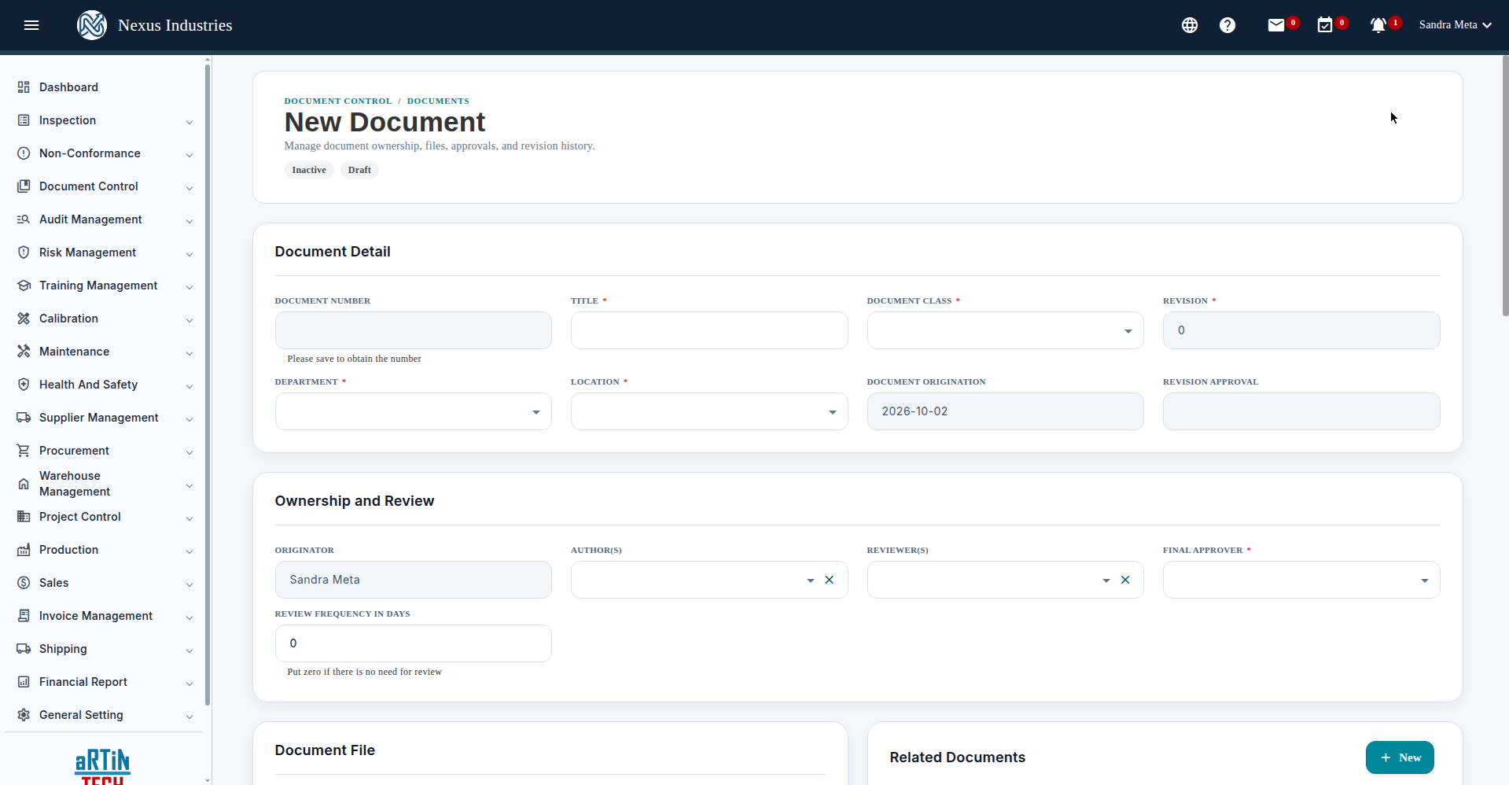Click the Nexus Industries logo
The width and height of the screenshot is (1509, 785).
point(92,25)
